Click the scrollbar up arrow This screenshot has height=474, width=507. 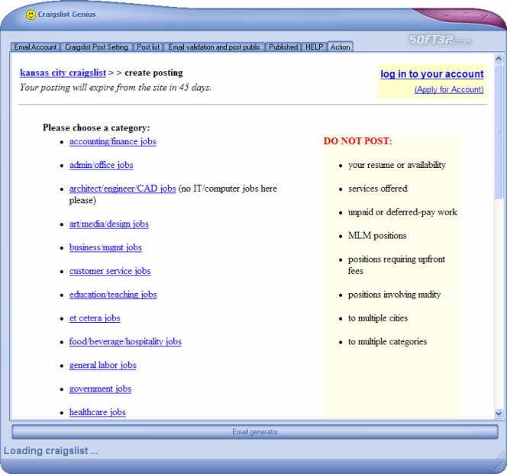(499, 59)
